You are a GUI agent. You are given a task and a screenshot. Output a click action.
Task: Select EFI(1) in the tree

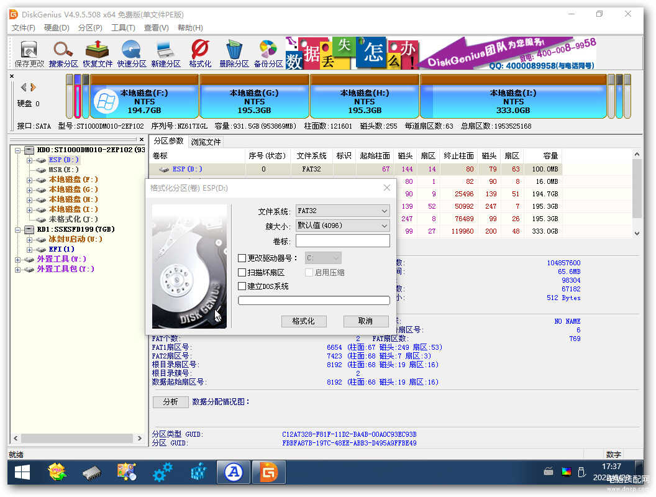click(61, 249)
